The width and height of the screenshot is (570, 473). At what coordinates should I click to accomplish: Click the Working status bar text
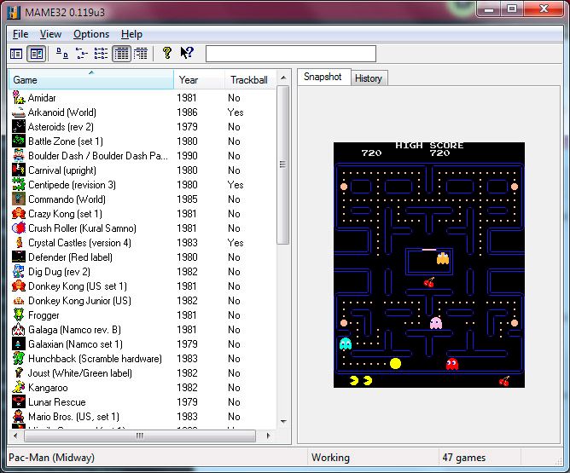[x=330, y=458]
